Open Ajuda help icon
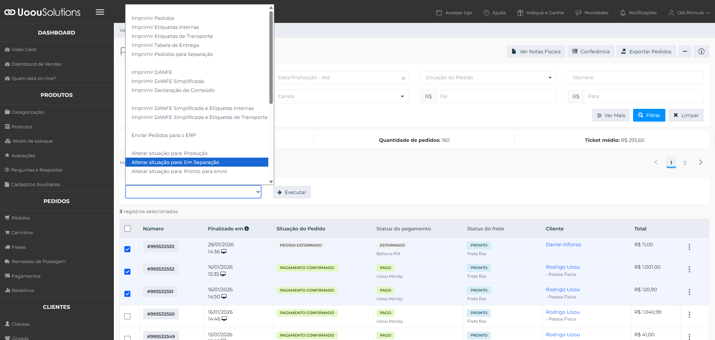 click(486, 13)
